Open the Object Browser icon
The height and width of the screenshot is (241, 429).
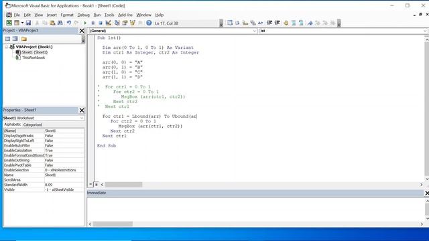(133, 23)
